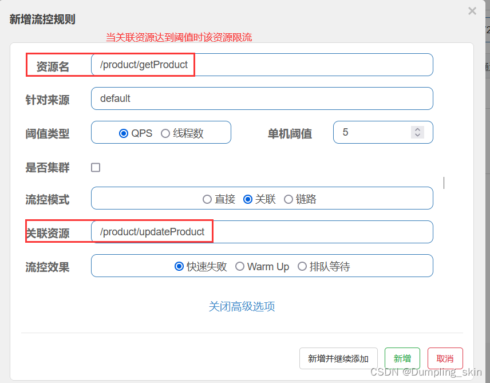490x383 pixels.
Task: Collapse options via 关闭高级选项 link
Action: tap(242, 306)
